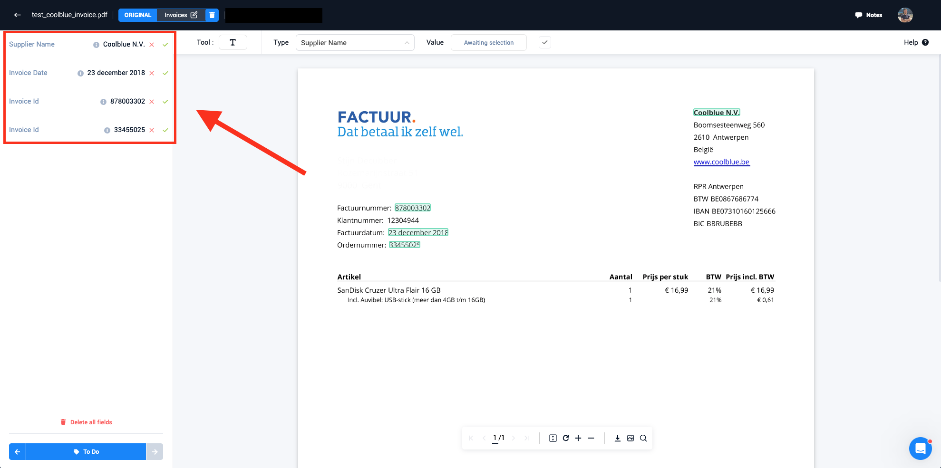The height and width of the screenshot is (468, 941).
Task: Go to the next page
Action: click(513, 438)
